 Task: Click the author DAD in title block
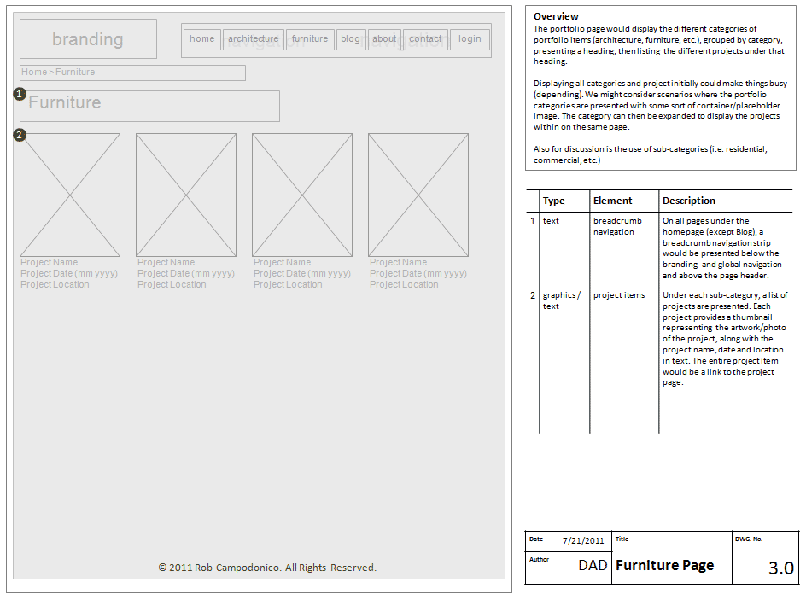[593, 566]
